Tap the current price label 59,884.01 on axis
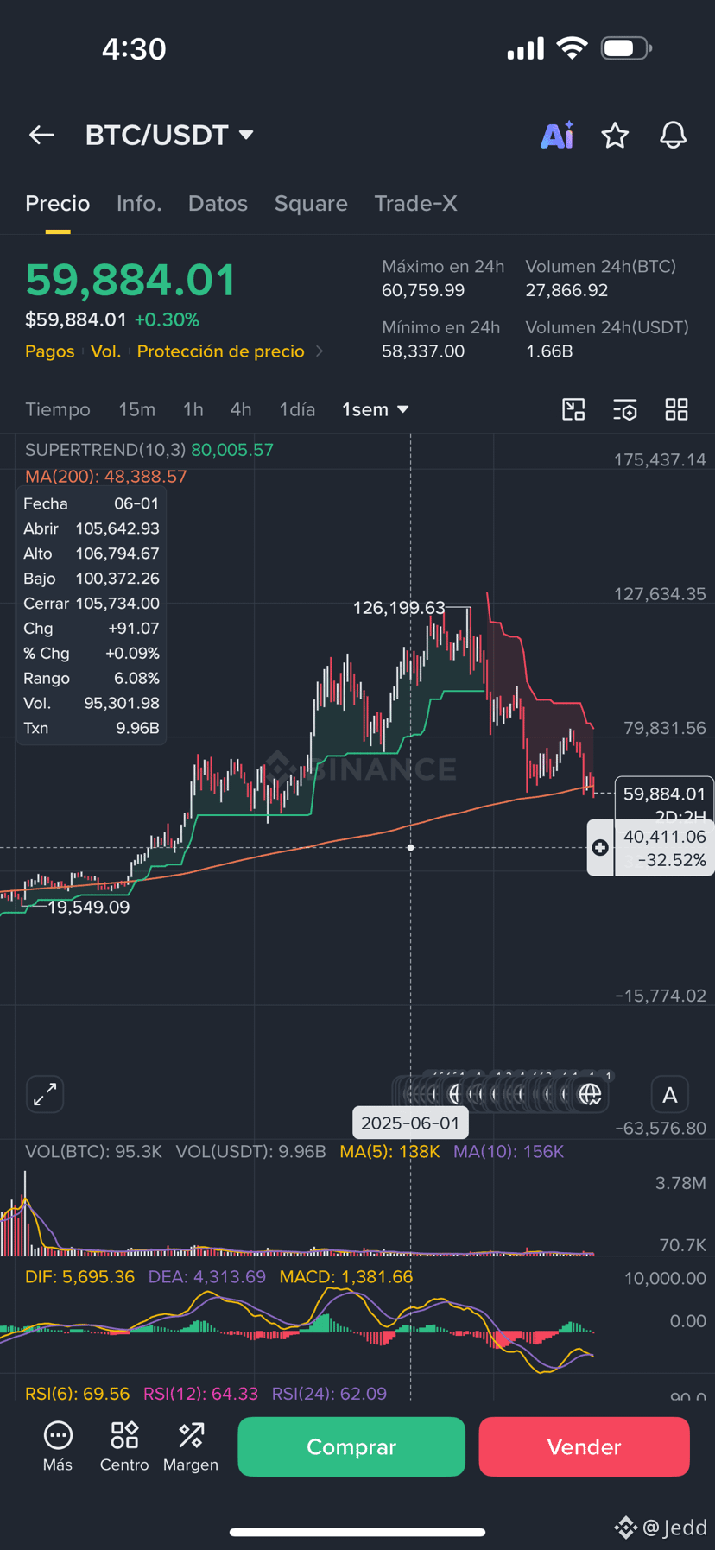Image resolution: width=715 pixels, height=1550 pixels. pos(664,794)
